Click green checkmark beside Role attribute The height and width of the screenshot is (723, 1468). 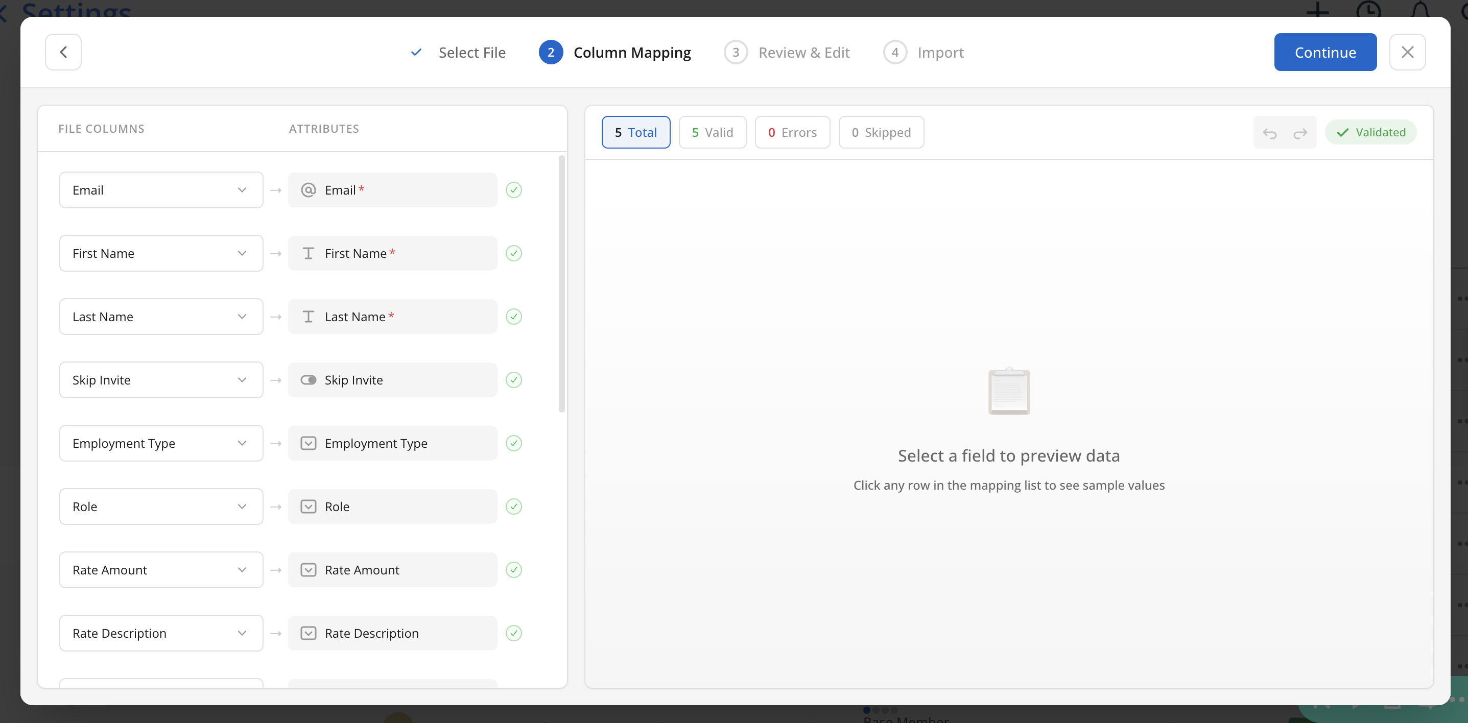[513, 507]
